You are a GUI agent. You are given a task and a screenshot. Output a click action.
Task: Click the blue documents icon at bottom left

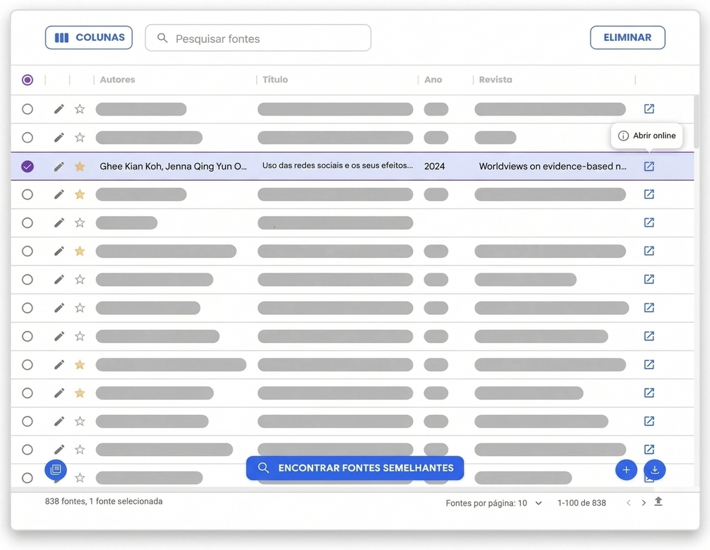coord(56,469)
